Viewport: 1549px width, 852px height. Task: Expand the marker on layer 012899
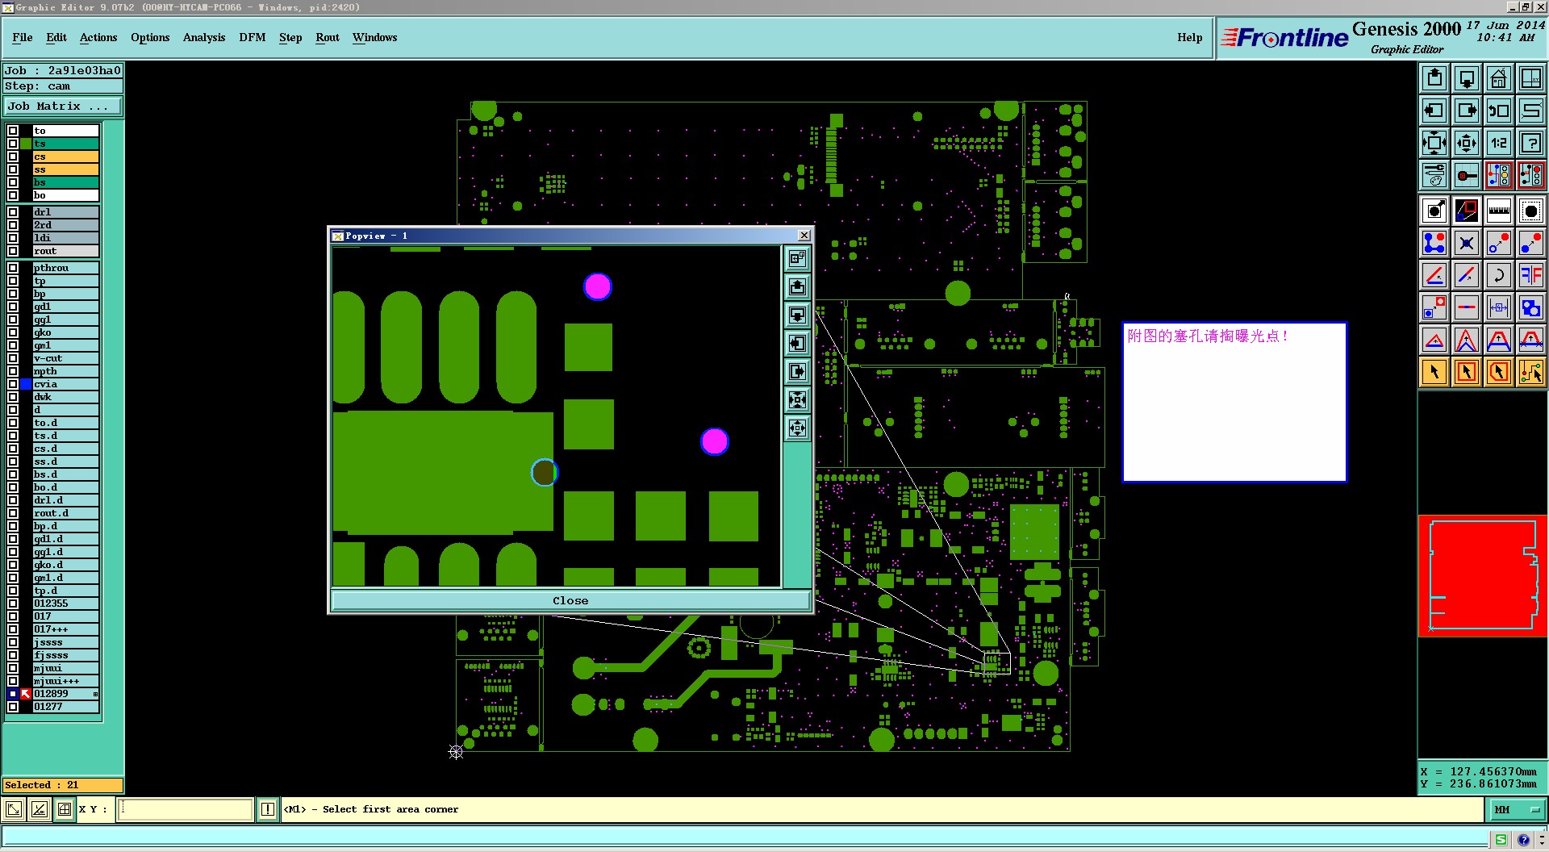coord(95,694)
